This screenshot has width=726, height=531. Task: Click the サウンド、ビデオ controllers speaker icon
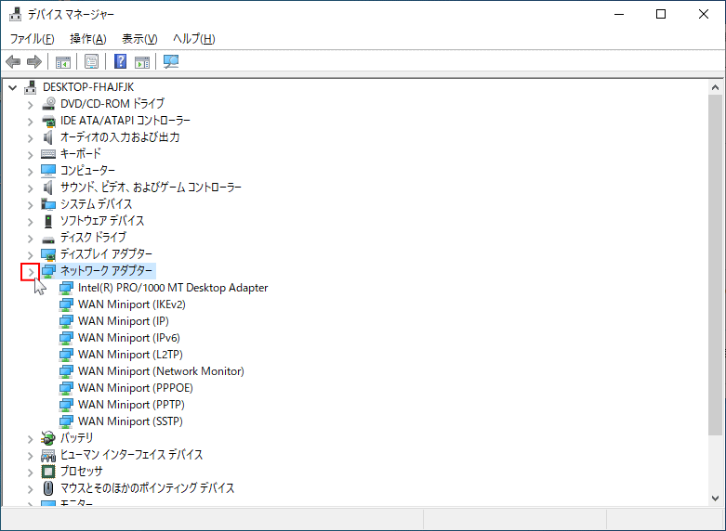coord(48,188)
